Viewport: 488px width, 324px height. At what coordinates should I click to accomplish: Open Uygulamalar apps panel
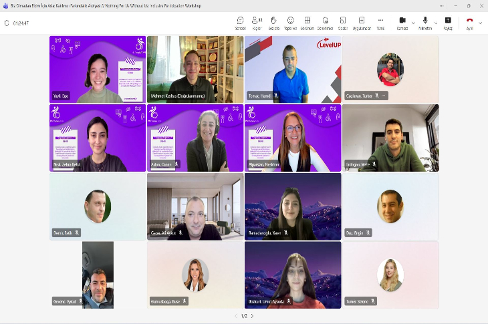click(362, 23)
